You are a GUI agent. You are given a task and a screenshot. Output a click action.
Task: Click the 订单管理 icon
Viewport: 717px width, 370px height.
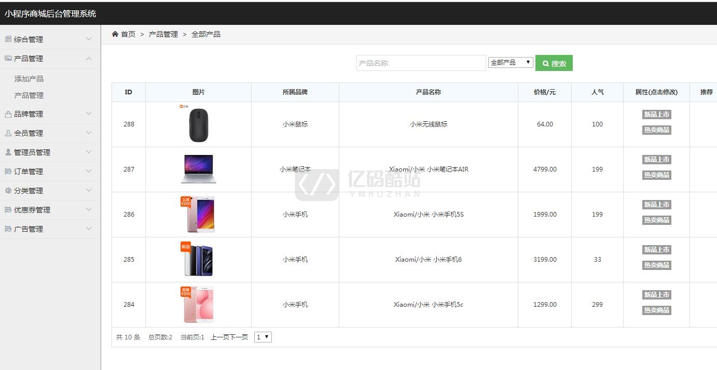8,171
